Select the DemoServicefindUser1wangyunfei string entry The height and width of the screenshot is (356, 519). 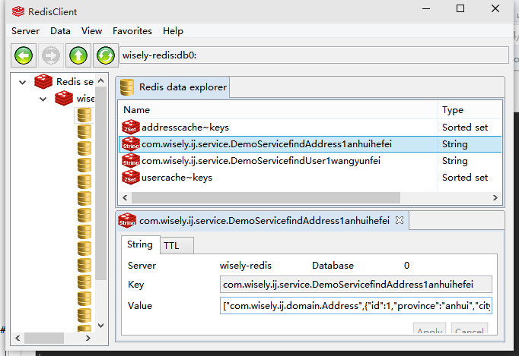click(x=260, y=160)
